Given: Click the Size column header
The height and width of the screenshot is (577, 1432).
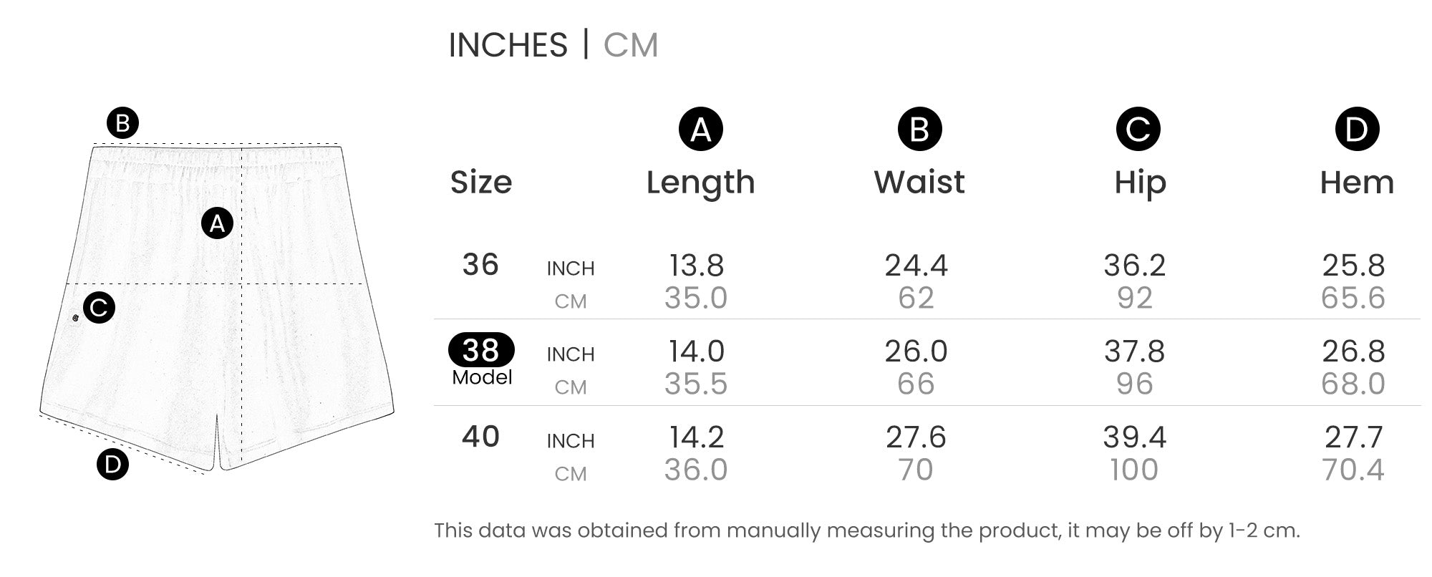Looking at the screenshot, I should [x=481, y=183].
